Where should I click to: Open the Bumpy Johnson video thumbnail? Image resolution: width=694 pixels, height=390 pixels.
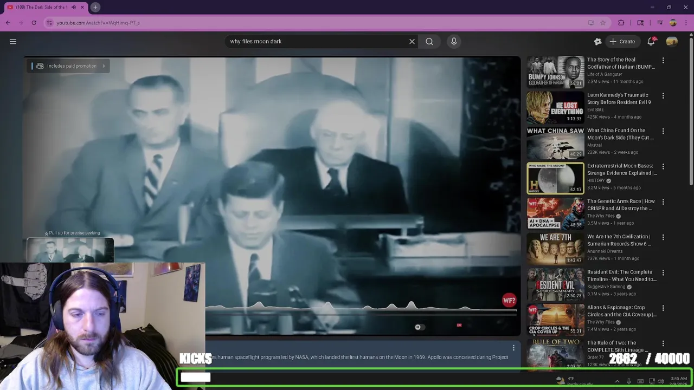coord(555,72)
